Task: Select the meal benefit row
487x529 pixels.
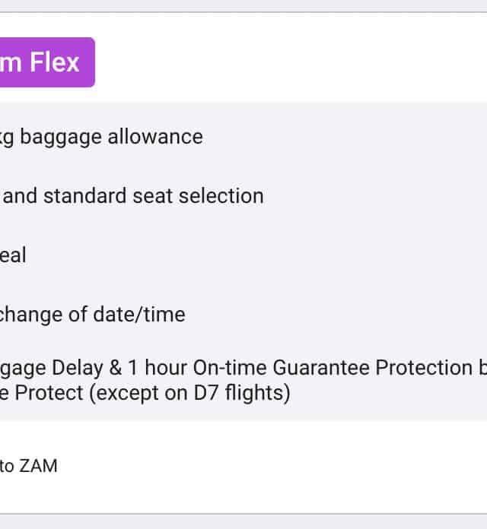Action: coord(13,255)
